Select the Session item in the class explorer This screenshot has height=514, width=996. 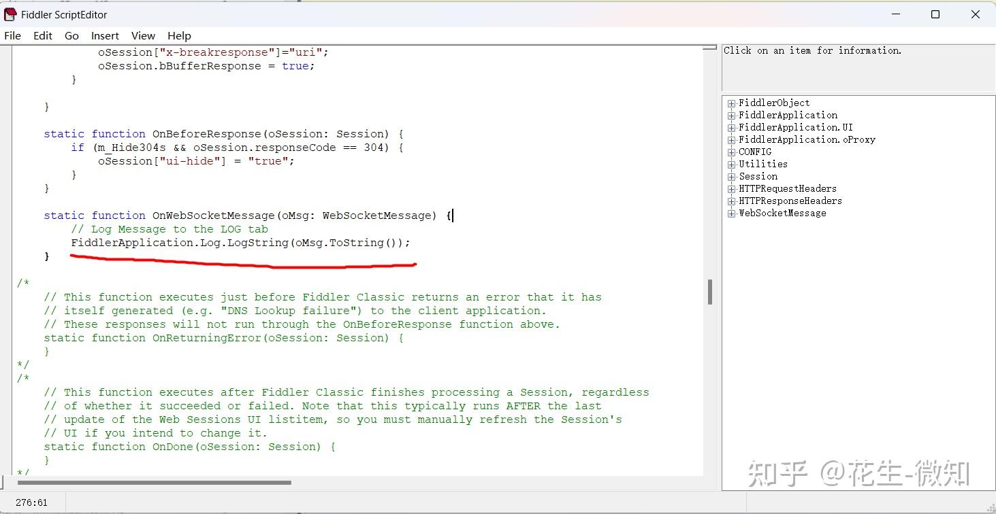point(758,176)
